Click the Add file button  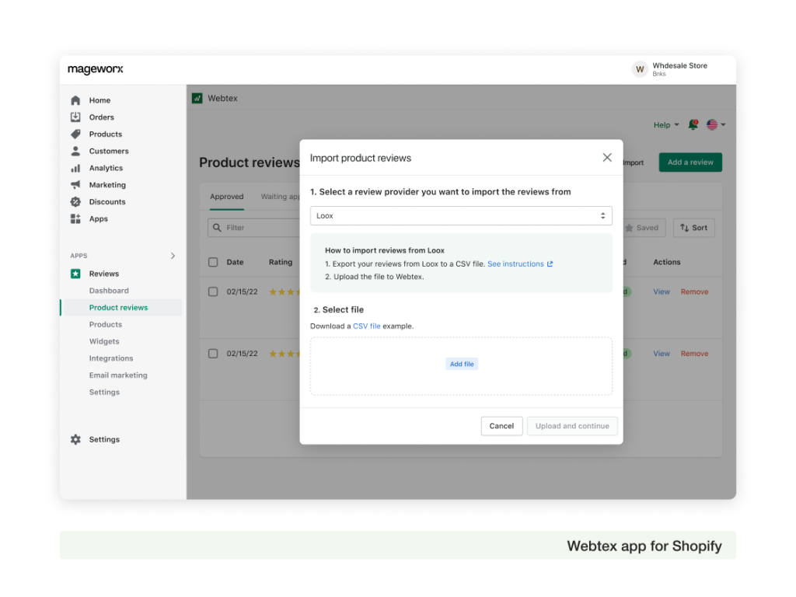coord(462,364)
